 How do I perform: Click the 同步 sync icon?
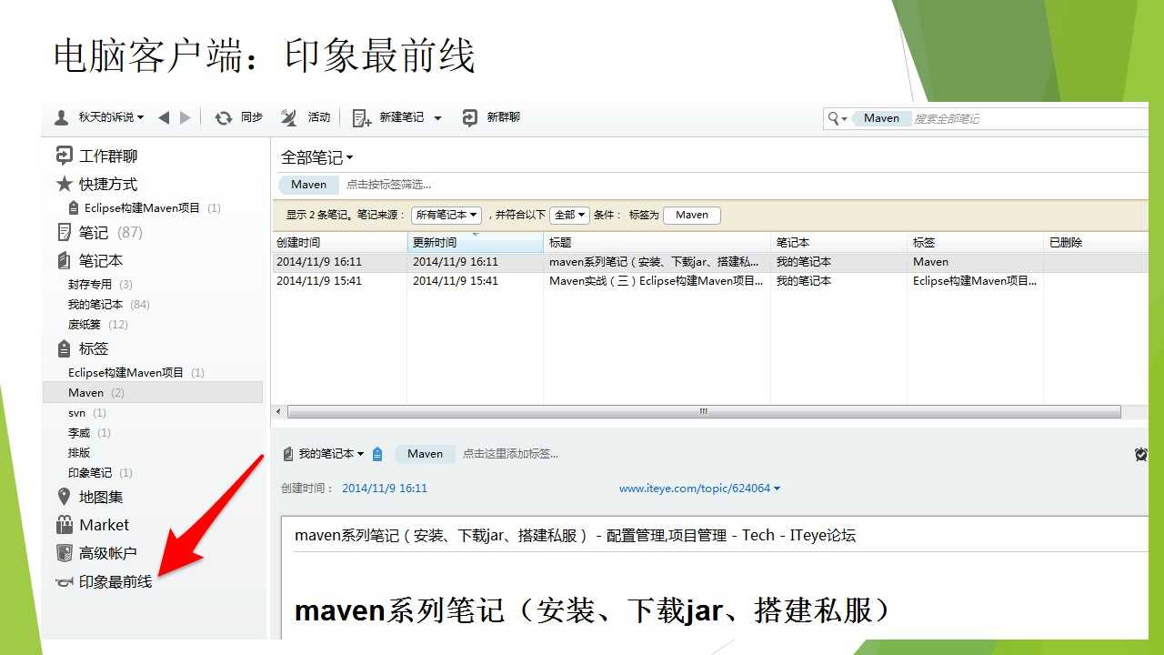click(224, 117)
